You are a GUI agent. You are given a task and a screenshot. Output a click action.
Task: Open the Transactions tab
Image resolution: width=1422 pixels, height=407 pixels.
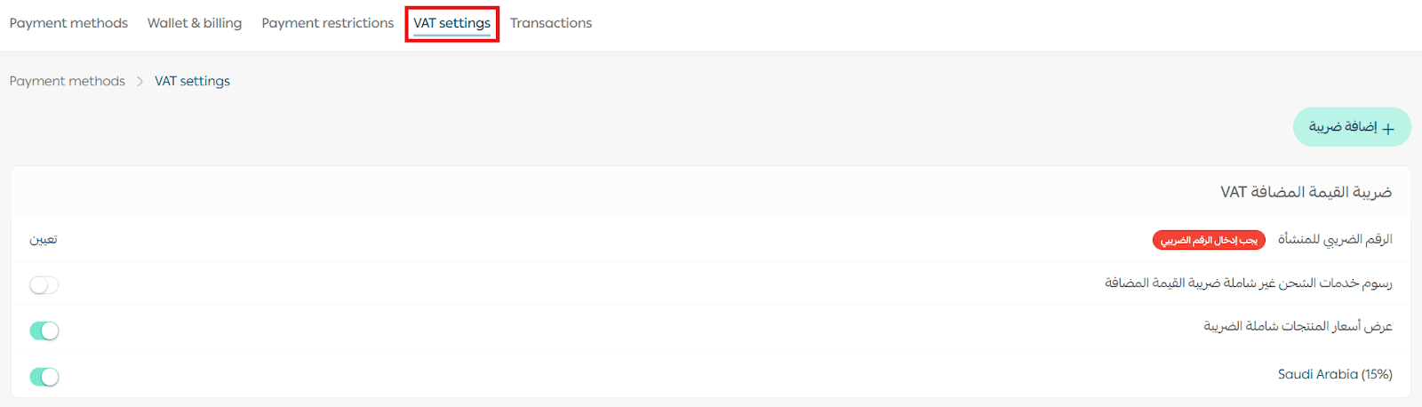coord(551,23)
